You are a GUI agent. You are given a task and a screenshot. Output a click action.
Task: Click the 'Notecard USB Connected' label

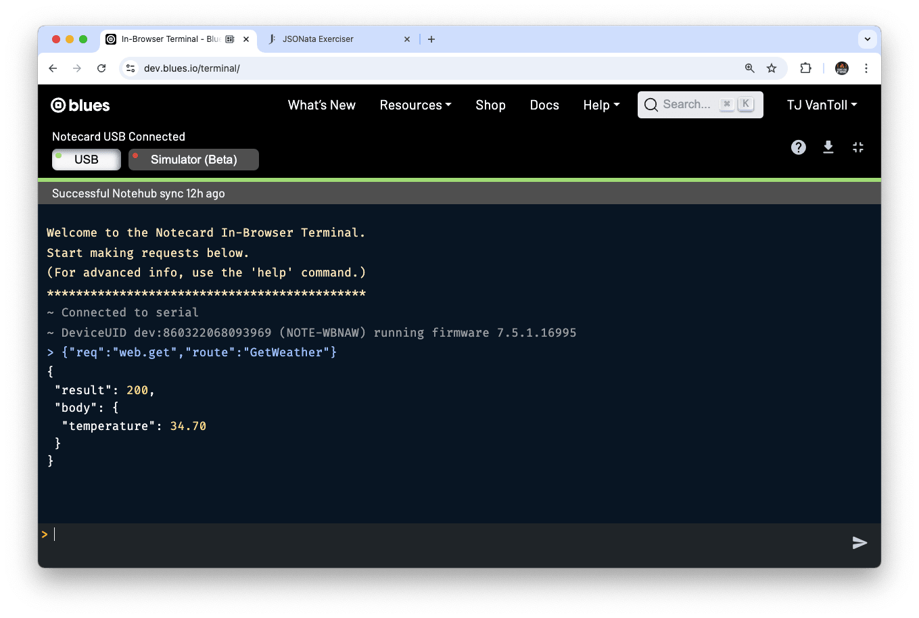(x=118, y=137)
